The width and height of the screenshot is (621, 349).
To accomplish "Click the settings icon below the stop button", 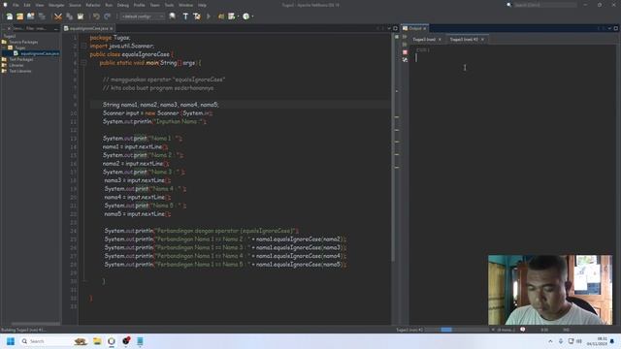I will coord(405,60).
